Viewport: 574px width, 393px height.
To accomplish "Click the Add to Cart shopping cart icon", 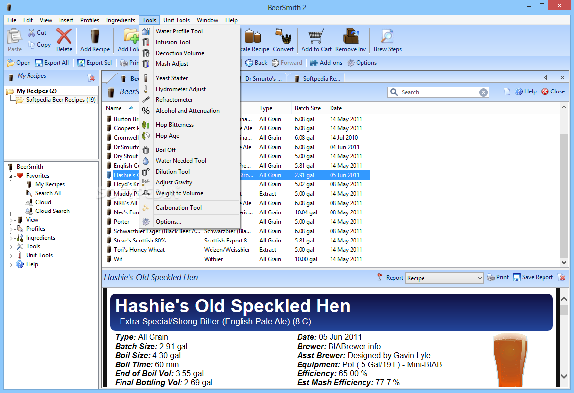I will [x=316, y=36].
